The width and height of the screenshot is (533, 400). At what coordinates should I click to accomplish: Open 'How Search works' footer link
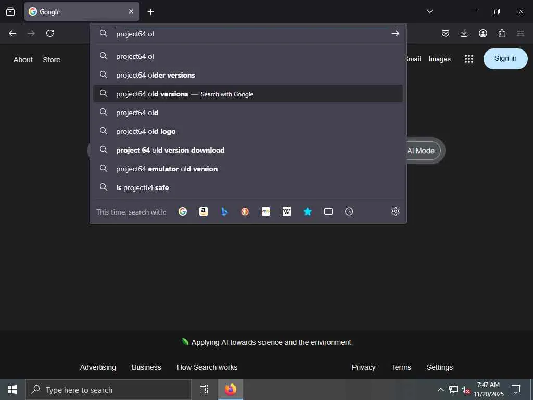click(207, 367)
